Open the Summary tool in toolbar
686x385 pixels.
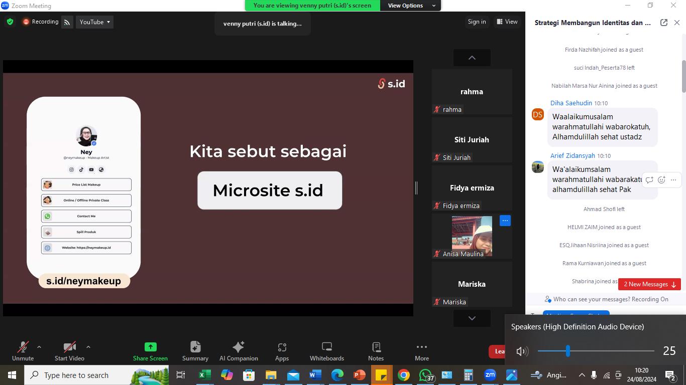[195, 350]
